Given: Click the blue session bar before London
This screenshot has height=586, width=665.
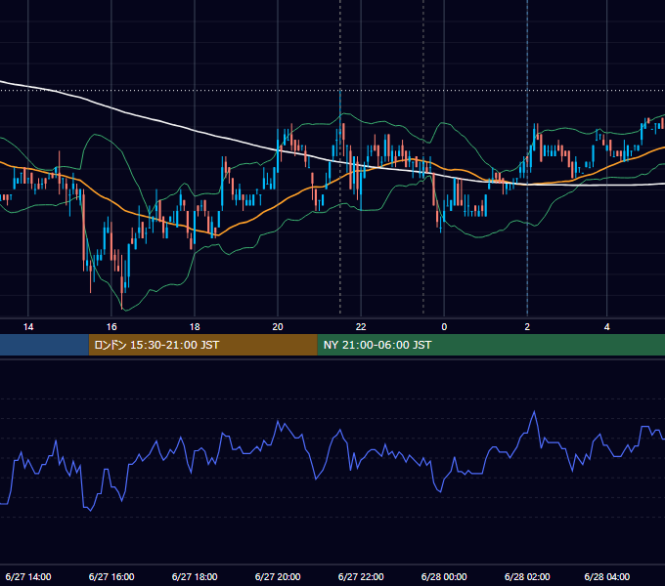Looking at the screenshot, I should [x=44, y=345].
